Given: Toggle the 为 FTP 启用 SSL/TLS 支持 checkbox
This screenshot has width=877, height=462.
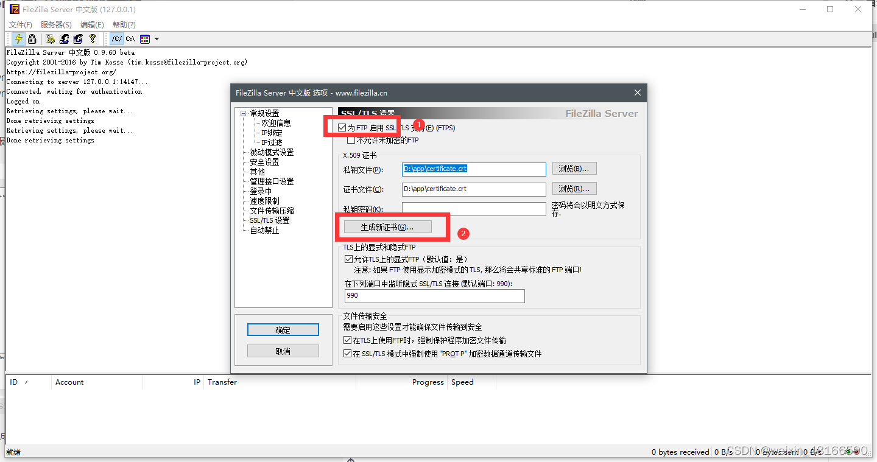Looking at the screenshot, I should click(x=342, y=128).
